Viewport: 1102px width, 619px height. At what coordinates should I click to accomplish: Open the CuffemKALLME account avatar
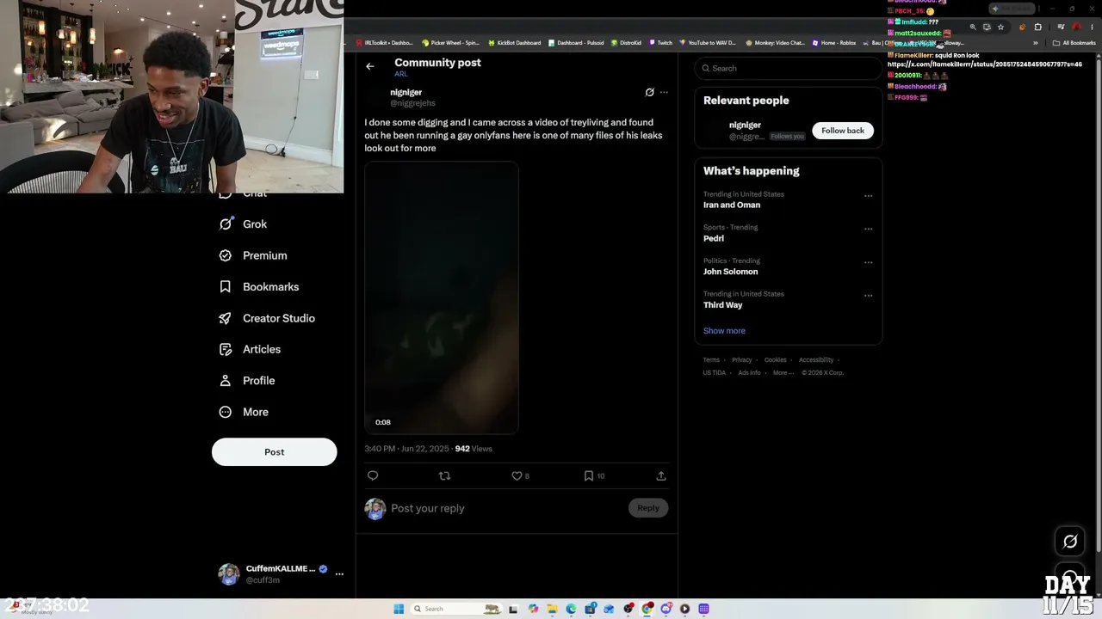click(x=228, y=574)
